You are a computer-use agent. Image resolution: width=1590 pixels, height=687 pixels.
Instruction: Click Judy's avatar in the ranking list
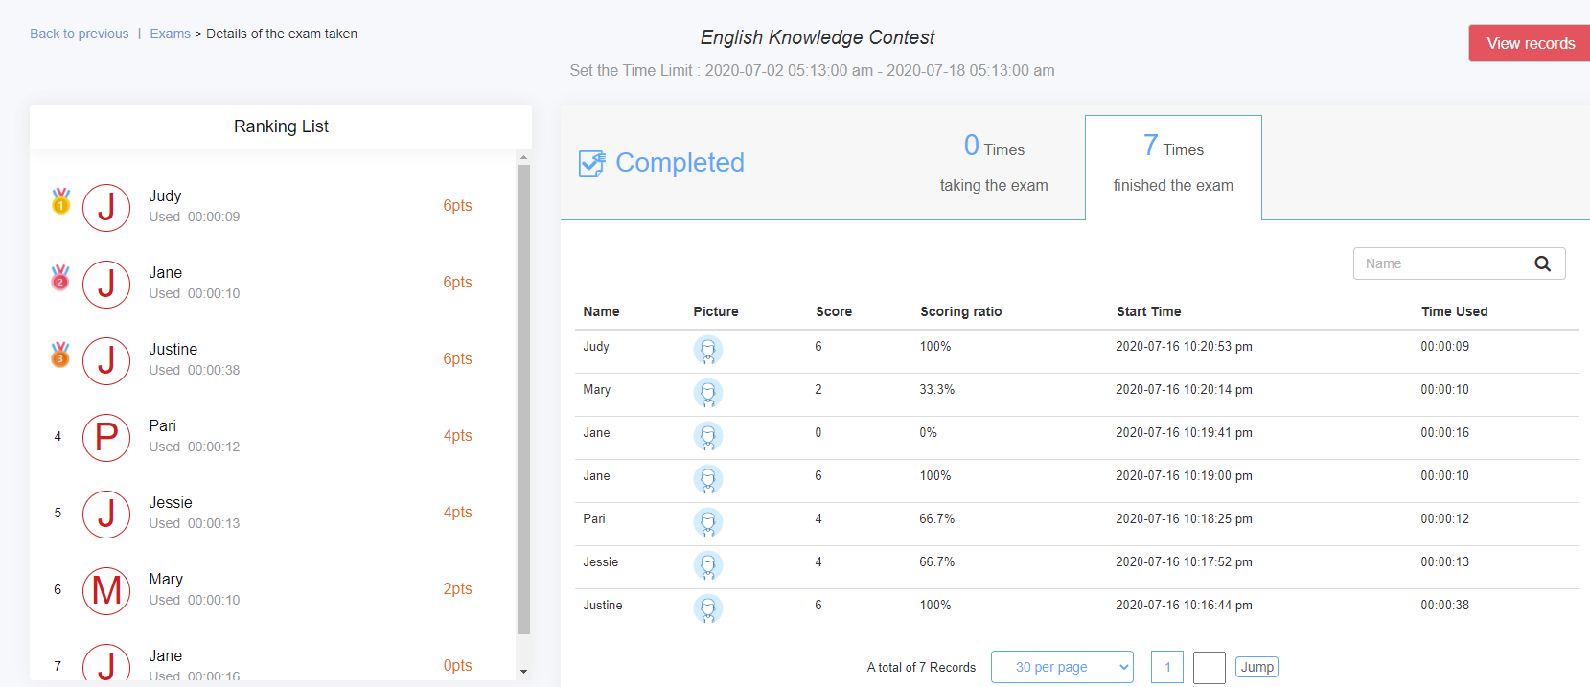tap(106, 207)
